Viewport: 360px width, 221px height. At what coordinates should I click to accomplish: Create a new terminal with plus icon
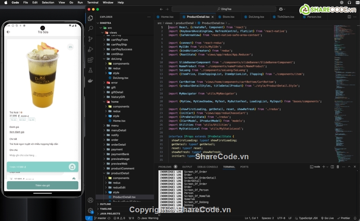(x=324, y=167)
